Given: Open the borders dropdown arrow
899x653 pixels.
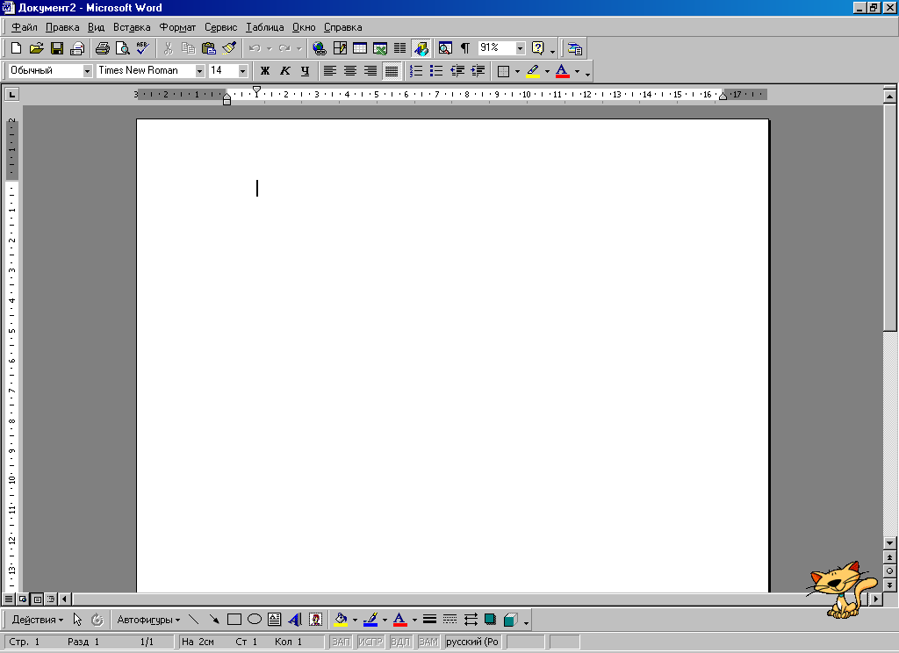Looking at the screenshot, I should [x=517, y=71].
